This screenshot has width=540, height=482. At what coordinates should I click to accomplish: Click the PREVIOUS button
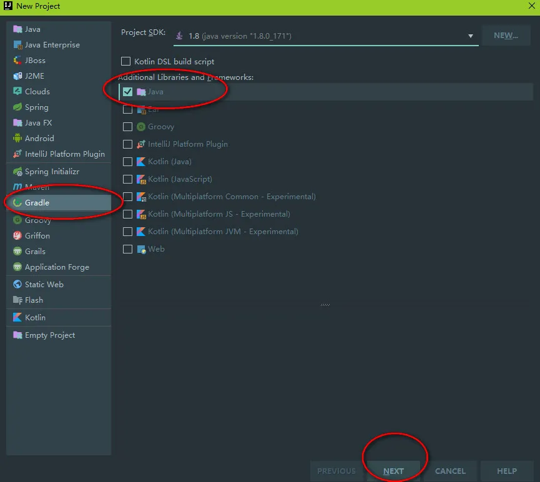336,471
